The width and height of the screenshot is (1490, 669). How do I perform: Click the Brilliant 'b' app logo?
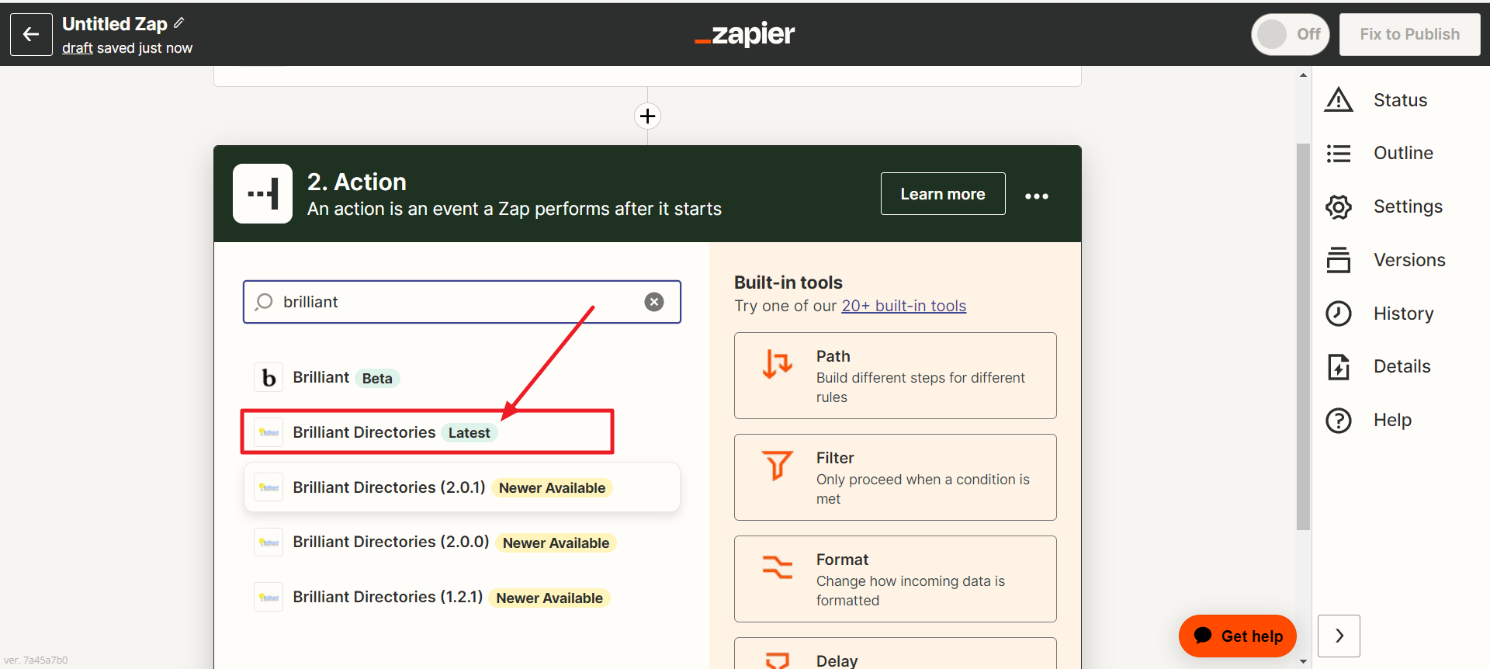(269, 378)
